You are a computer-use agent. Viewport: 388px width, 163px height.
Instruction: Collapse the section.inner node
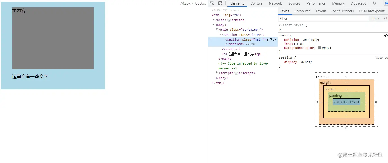pos(220,34)
